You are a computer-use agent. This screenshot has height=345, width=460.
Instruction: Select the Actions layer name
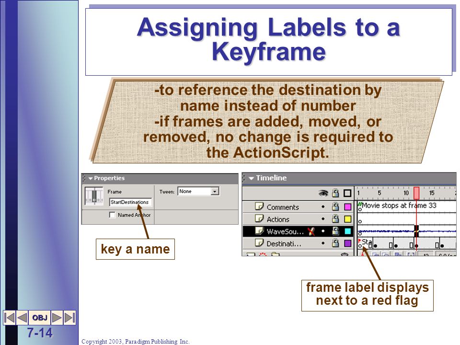pyautogui.click(x=278, y=219)
